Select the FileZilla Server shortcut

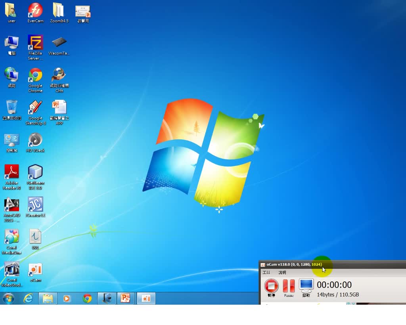[35, 48]
